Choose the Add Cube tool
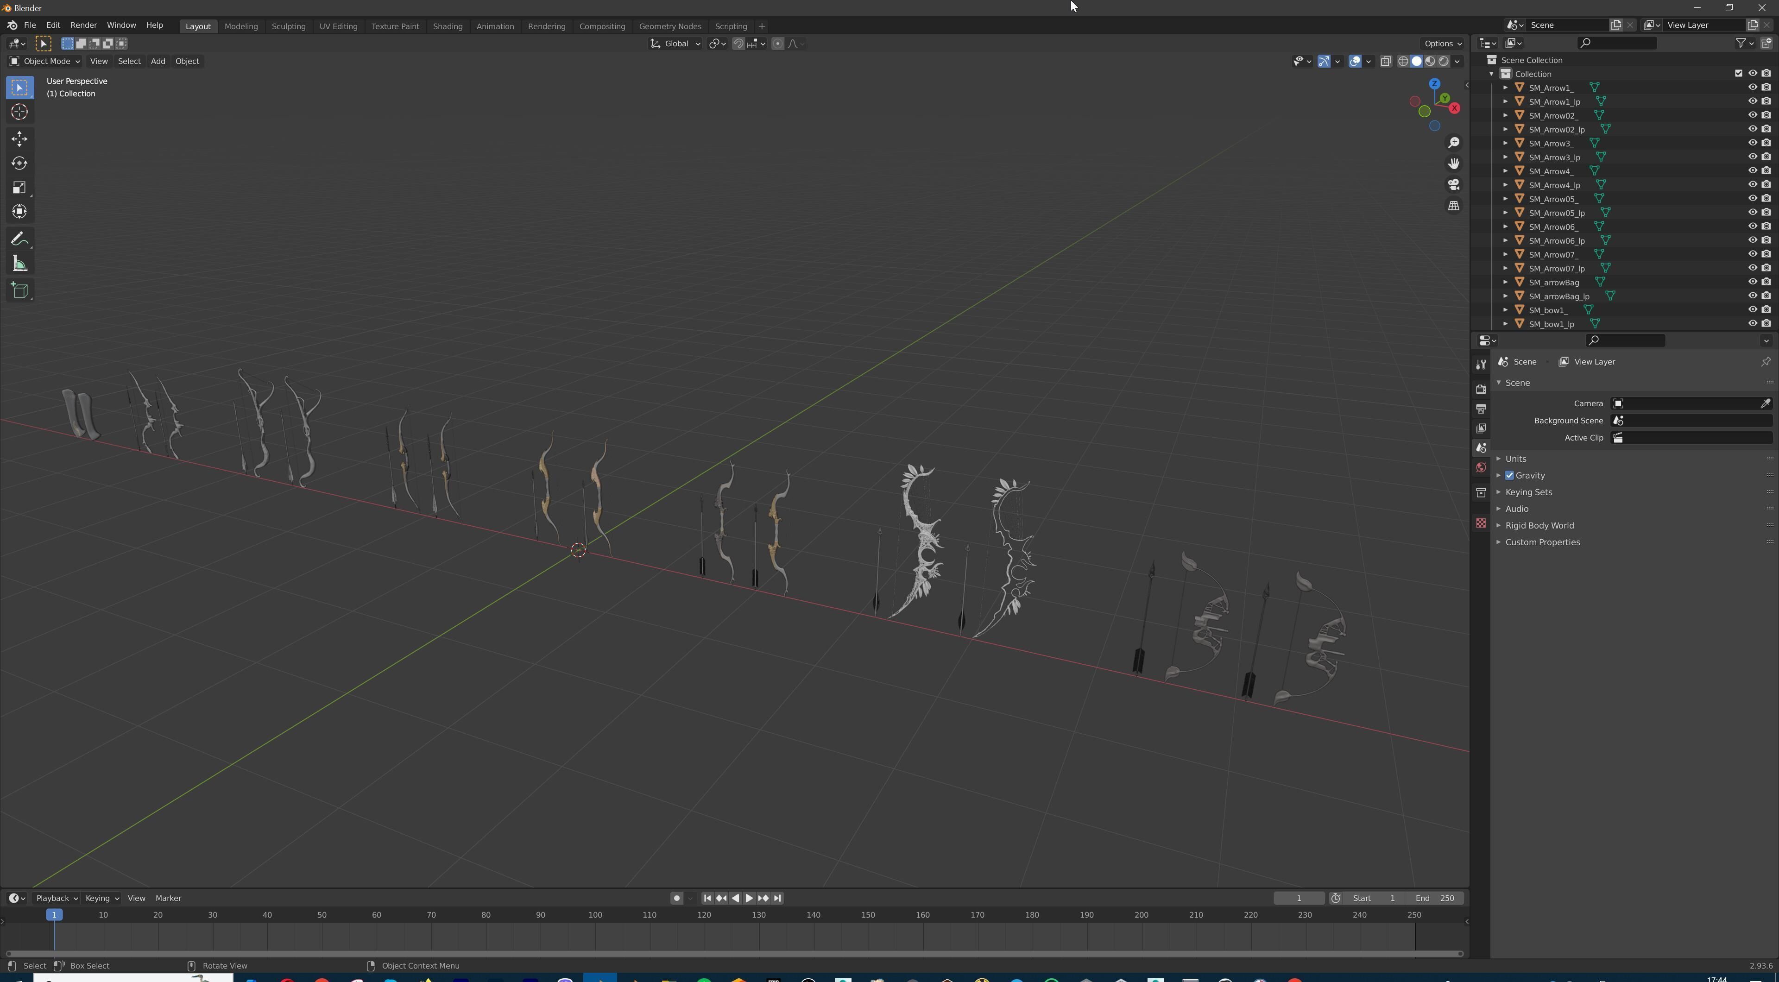The height and width of the screenshot is (982, 1779). click(x=19, y=291)
